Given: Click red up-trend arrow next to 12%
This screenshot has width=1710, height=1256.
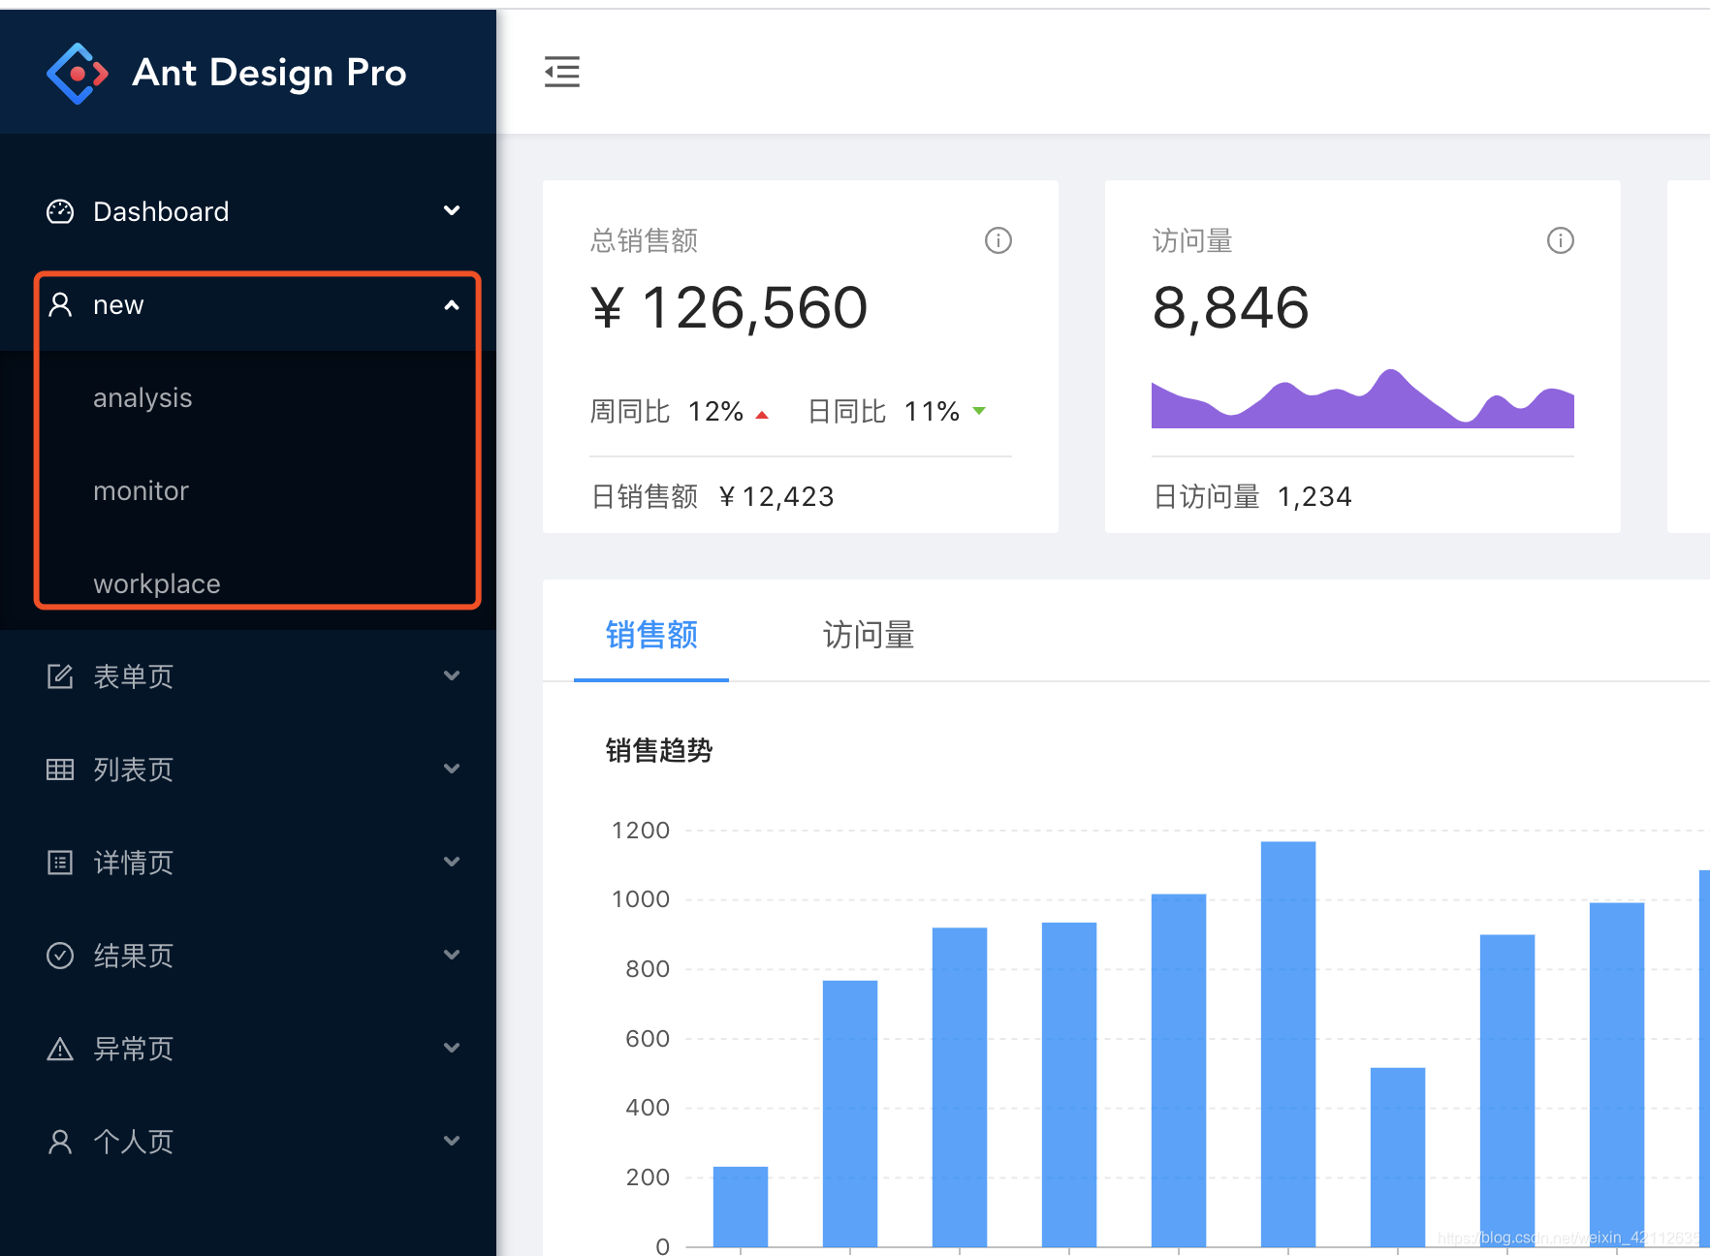Looking at the screenshot, I should click(x=762, y=415).
